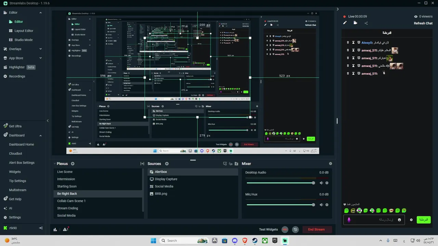The height and width of the screenshot is (246, 438).
Task: Select the Intermission scene
Action: click(x=98, y=179)
